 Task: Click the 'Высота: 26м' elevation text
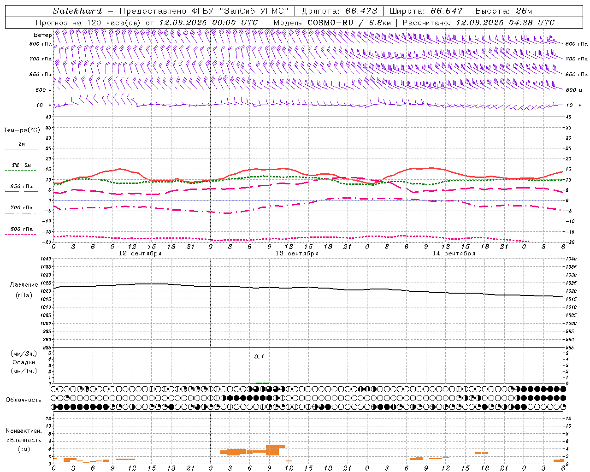503,11
